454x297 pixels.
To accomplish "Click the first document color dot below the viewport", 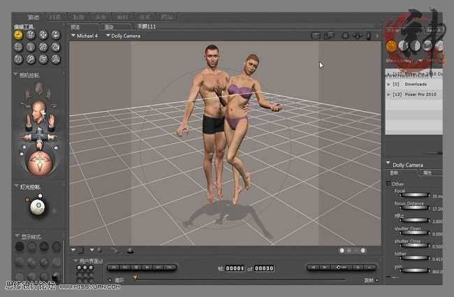I will (342, 250).
